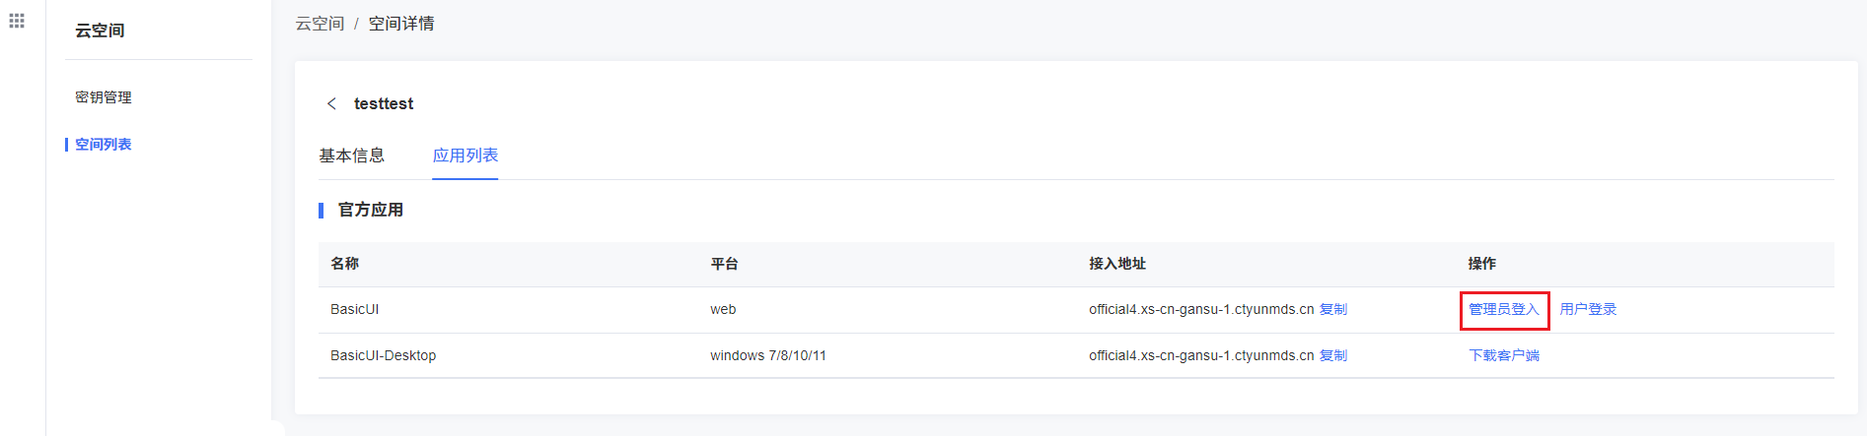Click 下载客户端 for BasicUI-Desktop
Viewport: 1867px width, 436px height.
(x=1504, y=355)
